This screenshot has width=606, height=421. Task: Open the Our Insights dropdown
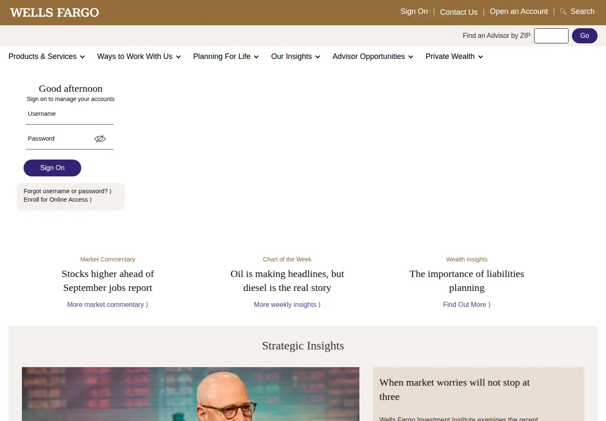pyautogui.click(x=296, y=56)
